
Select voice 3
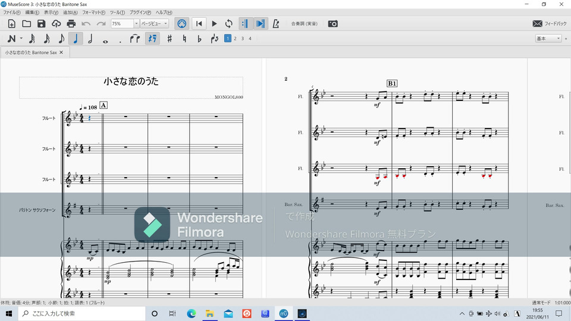243,38
